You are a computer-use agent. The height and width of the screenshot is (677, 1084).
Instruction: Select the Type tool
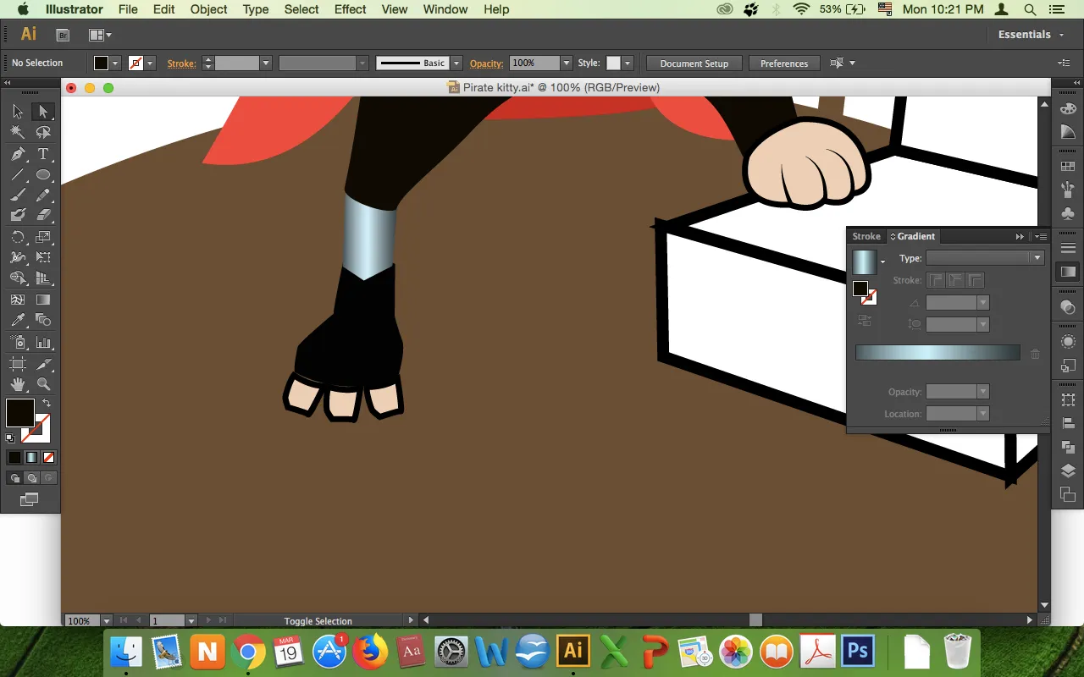[x=43, y=154]
